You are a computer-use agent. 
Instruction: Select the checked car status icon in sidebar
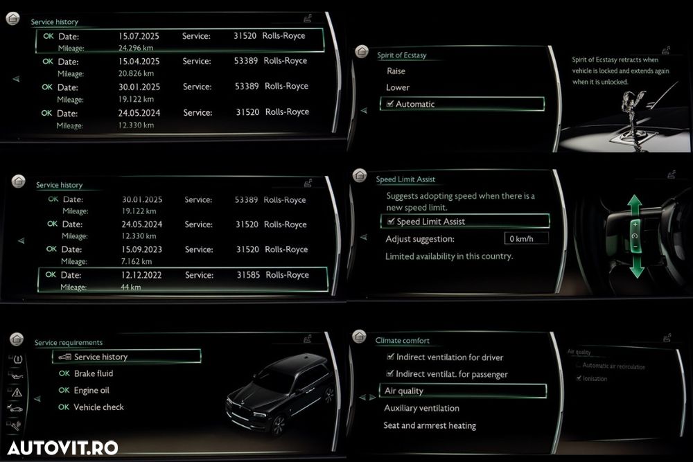[15, 409]
